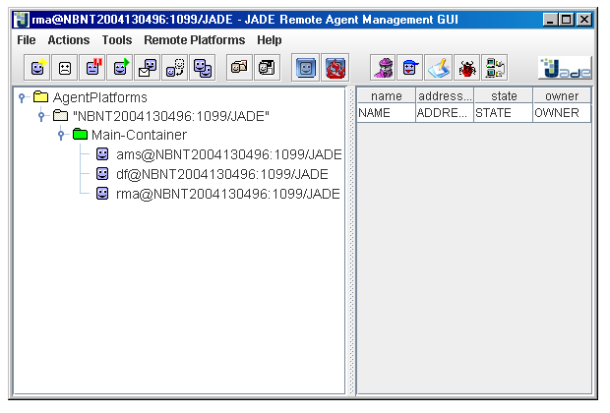Select ams@NBNT2004130496:1099/JADE agent

pos(228,154)
